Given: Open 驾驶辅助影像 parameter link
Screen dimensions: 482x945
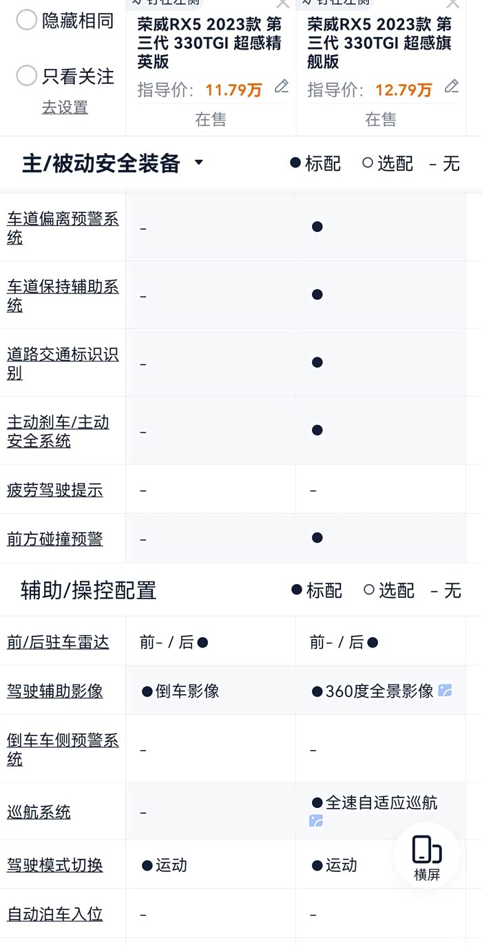Looking at the screenshot, I should [x=55, y=691].
